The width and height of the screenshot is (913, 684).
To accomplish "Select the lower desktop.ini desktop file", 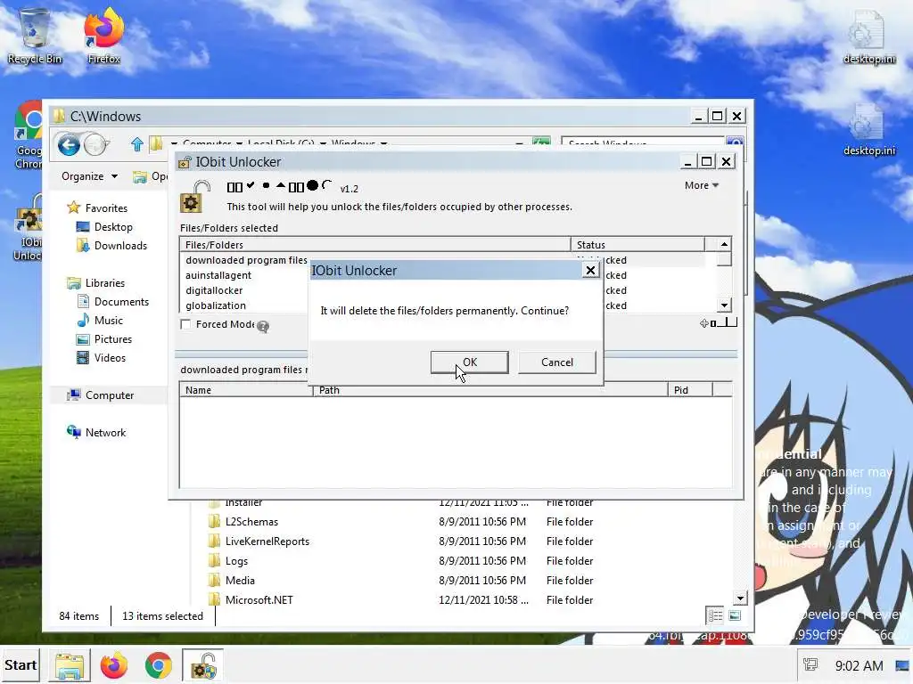I will (868, 129).
